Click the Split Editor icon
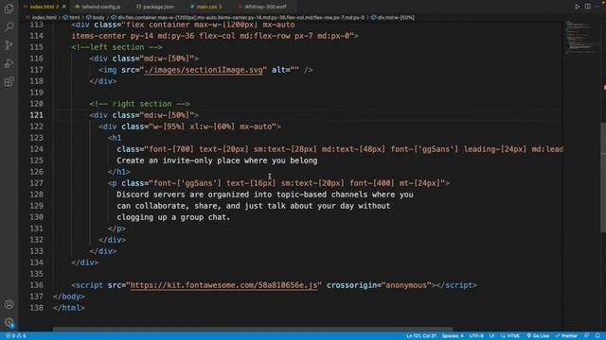 [587, 7]
